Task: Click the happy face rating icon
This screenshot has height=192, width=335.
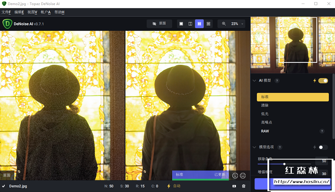Action: (235, 176)
